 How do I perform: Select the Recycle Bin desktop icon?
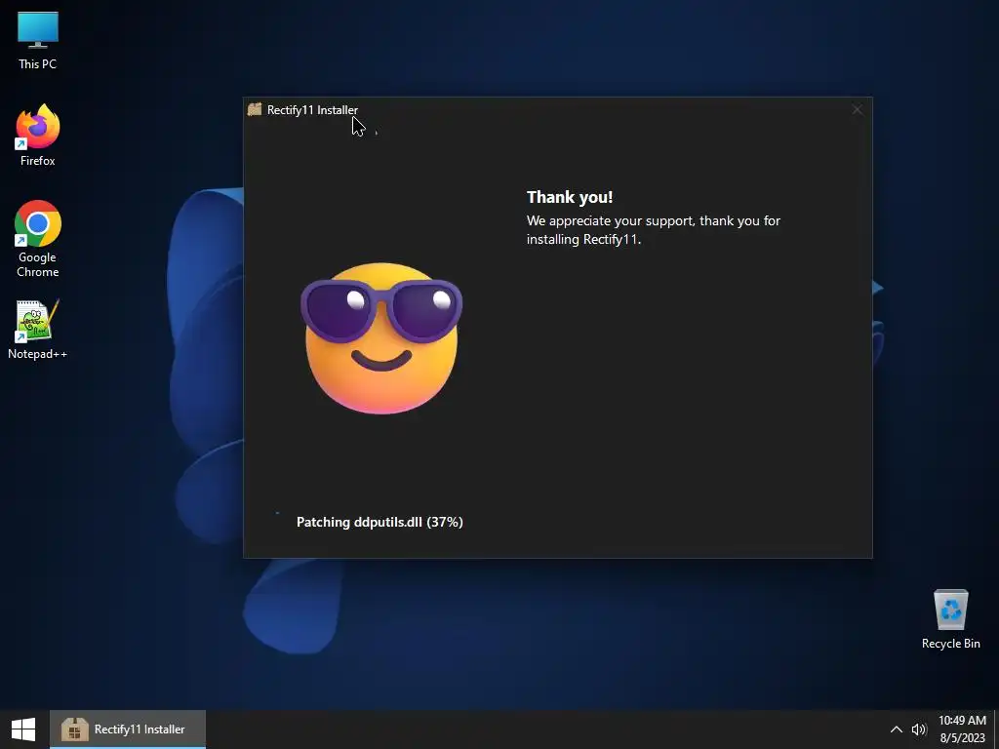coord(950,619)
